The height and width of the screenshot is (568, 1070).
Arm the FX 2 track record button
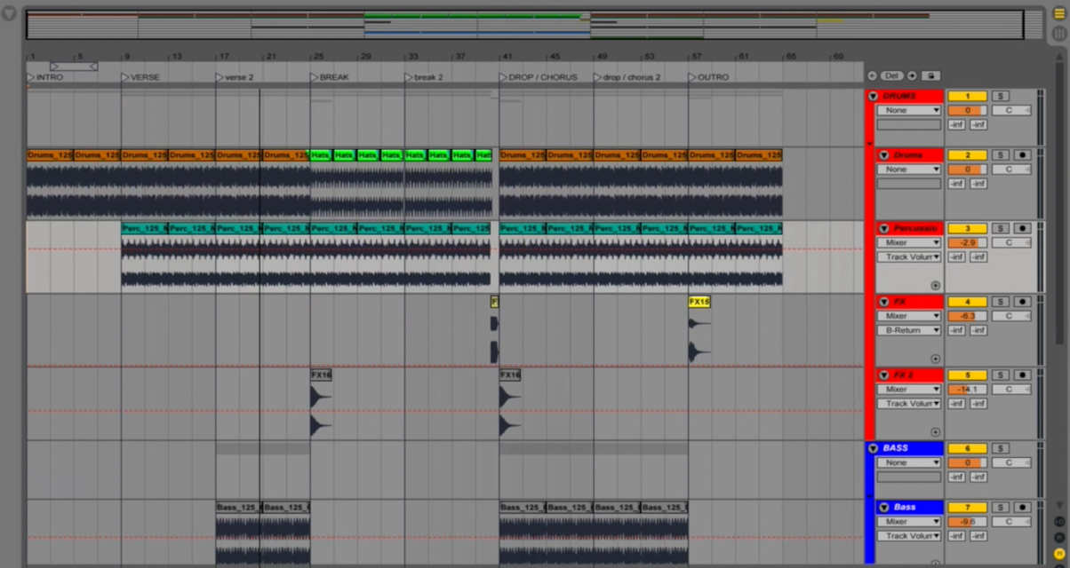1022,375
